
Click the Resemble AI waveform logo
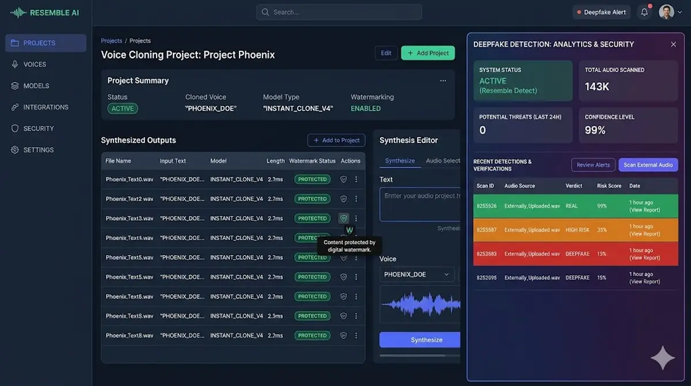point(18,12)
